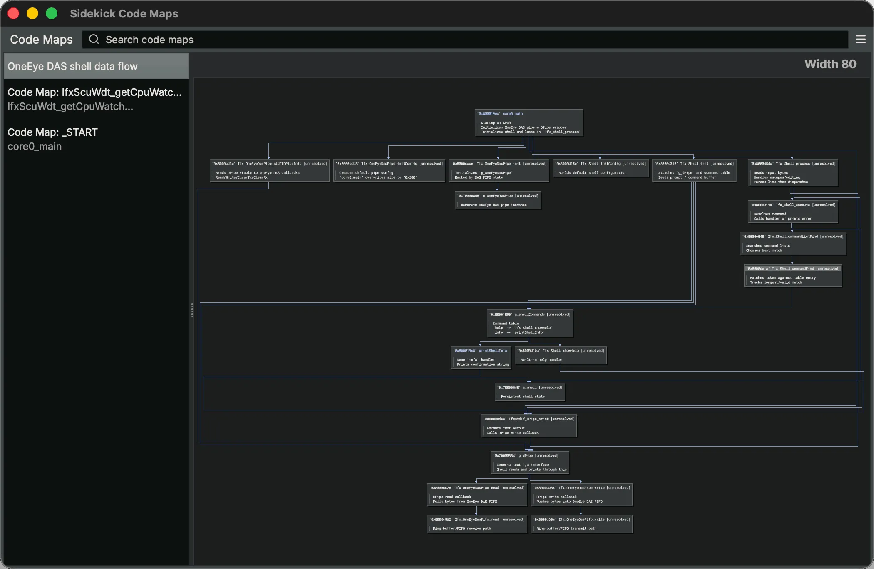
Task: Open Code Map: IfxScuWdt_getCpuWatc... entry
Action: [x=97, y=99]
